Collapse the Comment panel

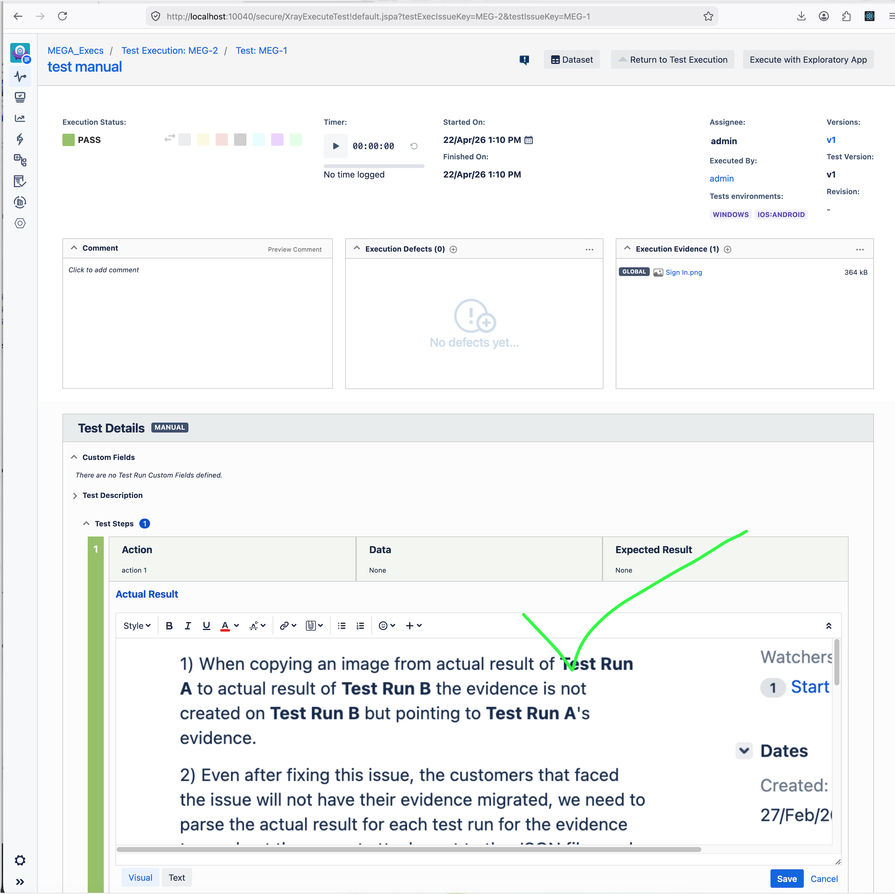coord(74,248)
